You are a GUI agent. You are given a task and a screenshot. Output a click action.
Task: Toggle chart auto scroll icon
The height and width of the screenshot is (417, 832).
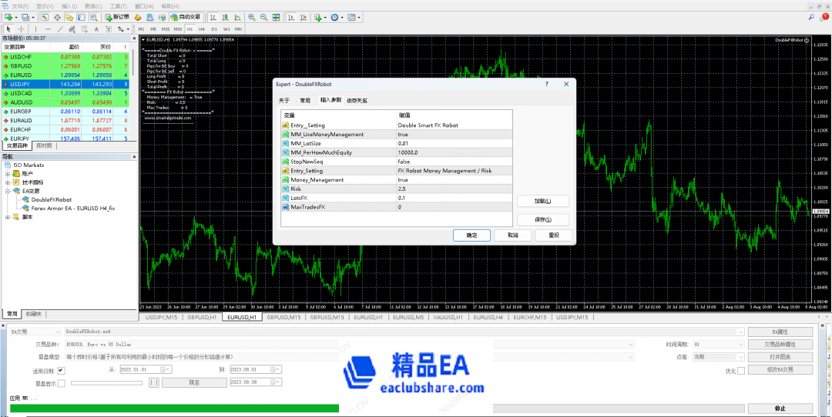[x=291, y=18]
